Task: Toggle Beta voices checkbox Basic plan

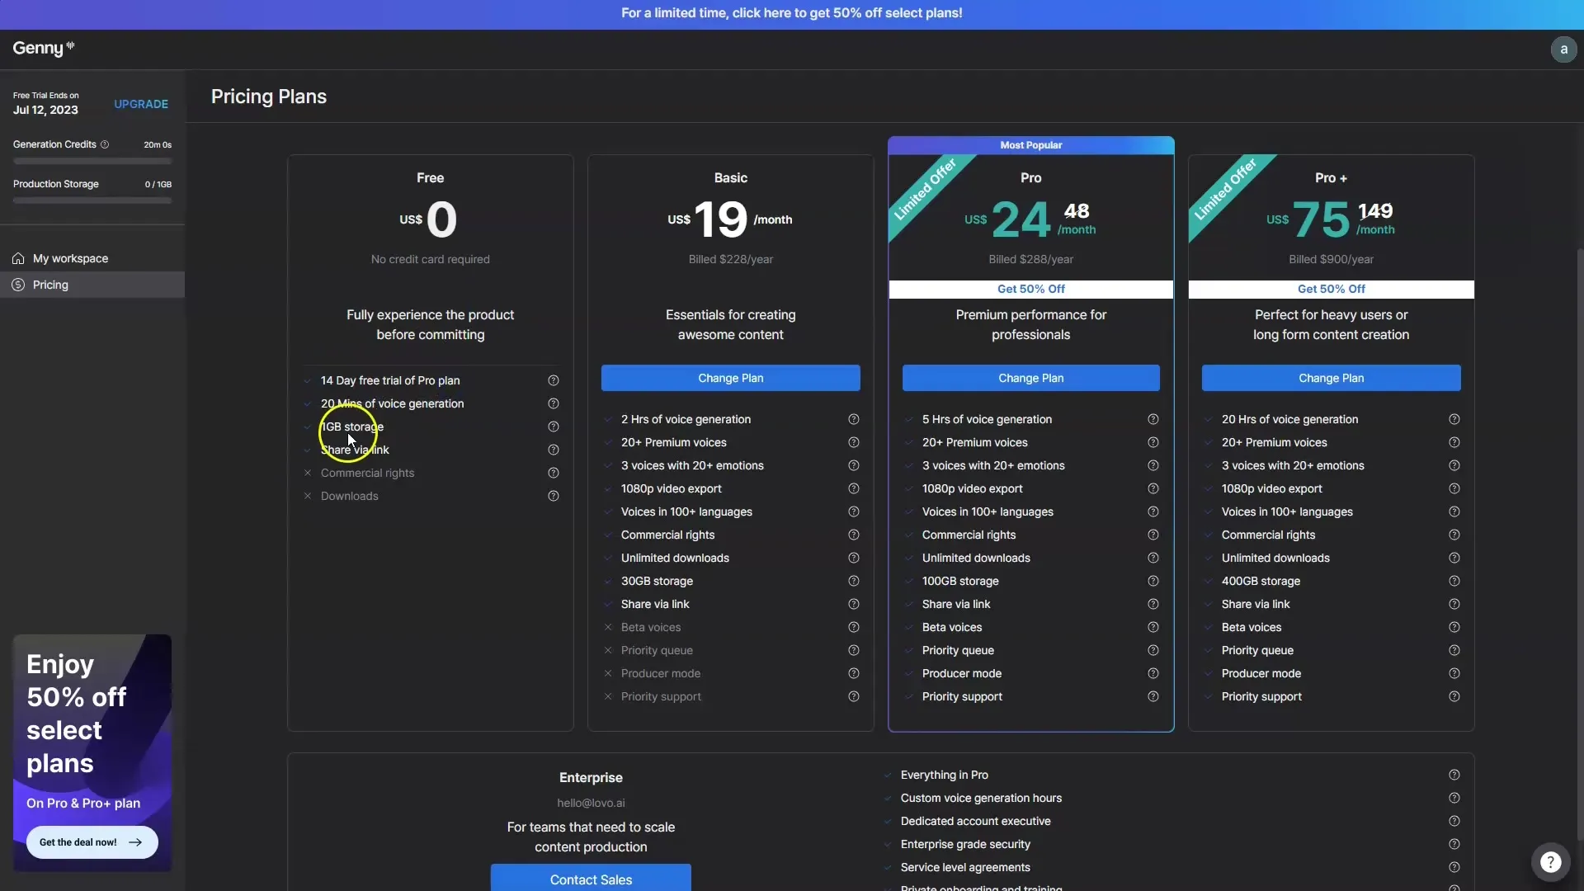Action: coord(607,628)
